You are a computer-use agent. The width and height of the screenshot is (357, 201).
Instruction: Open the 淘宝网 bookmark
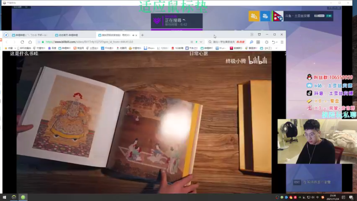(x=79, y=48)
